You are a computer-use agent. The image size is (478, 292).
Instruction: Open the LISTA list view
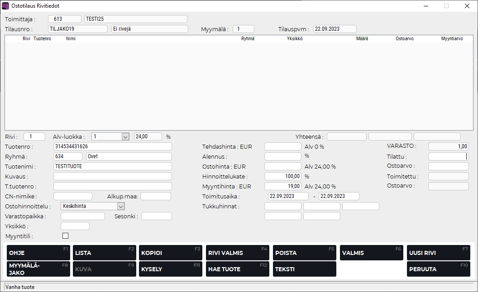tap(105, 253)
